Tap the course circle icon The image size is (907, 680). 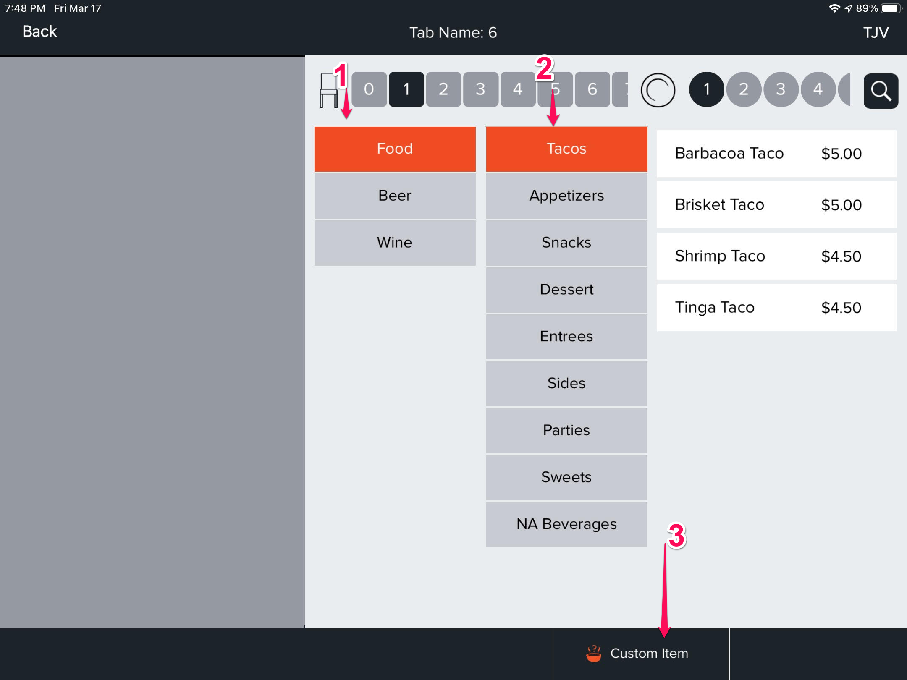(x=658, y=90)
